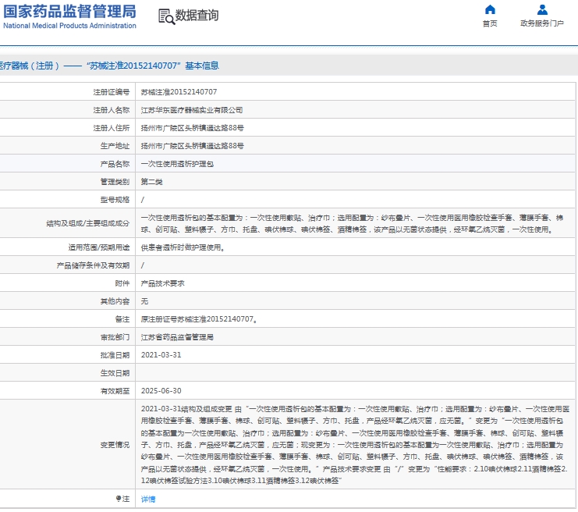Open the 详情 details link
The image size is (578, 512).
tap(148, 499)
